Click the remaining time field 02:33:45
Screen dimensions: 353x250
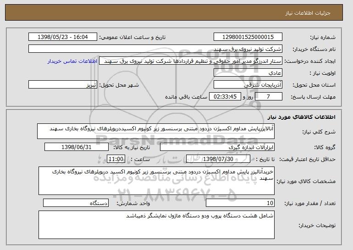point(225,97)
